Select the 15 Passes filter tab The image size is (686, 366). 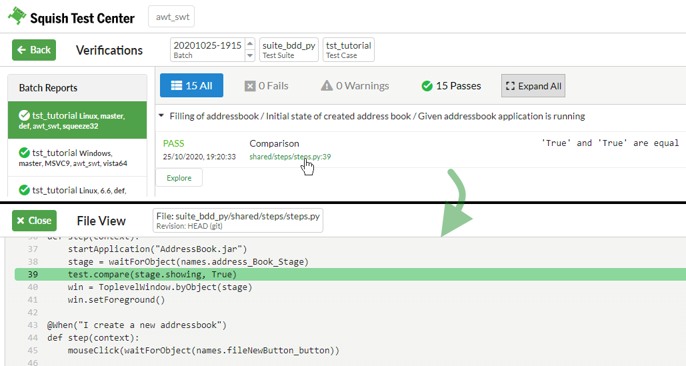click(451, 86)
